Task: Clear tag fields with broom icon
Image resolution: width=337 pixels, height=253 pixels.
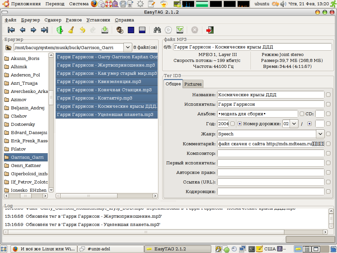Action: pyautogui.click(x=71, y=30)
